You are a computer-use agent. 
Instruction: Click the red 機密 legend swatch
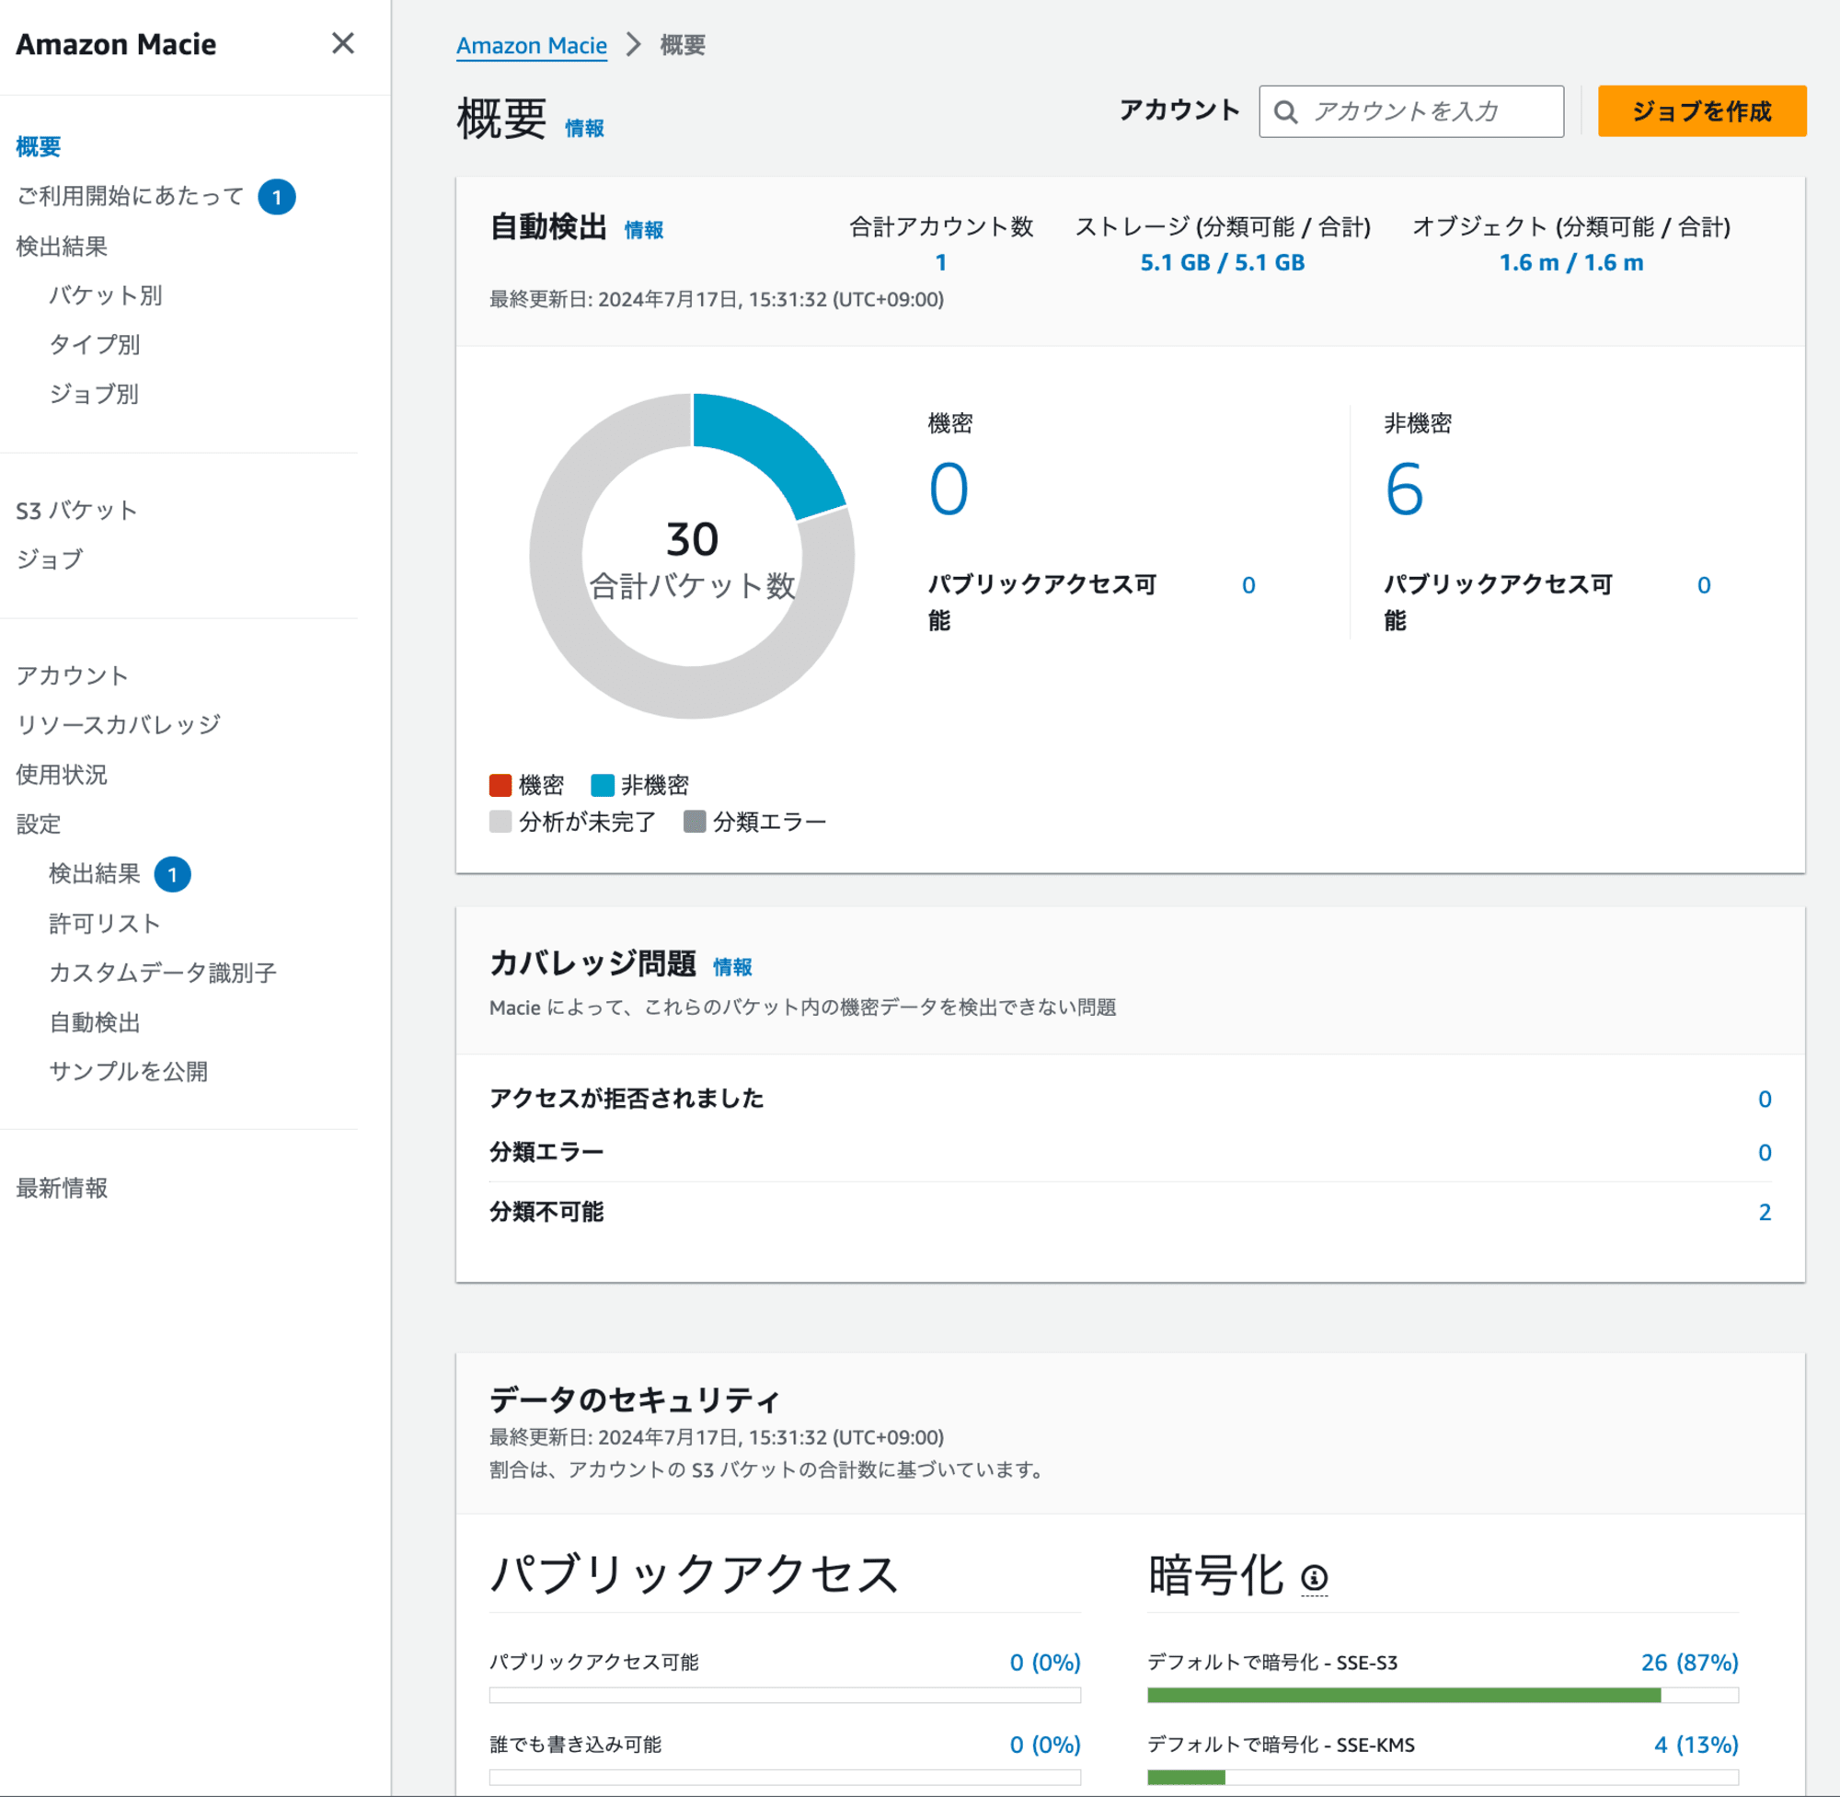coord(500,785)
